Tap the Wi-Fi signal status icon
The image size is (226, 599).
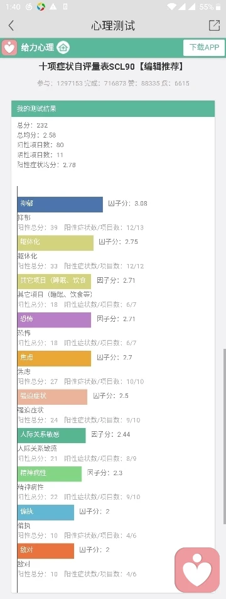pos(172,7)
